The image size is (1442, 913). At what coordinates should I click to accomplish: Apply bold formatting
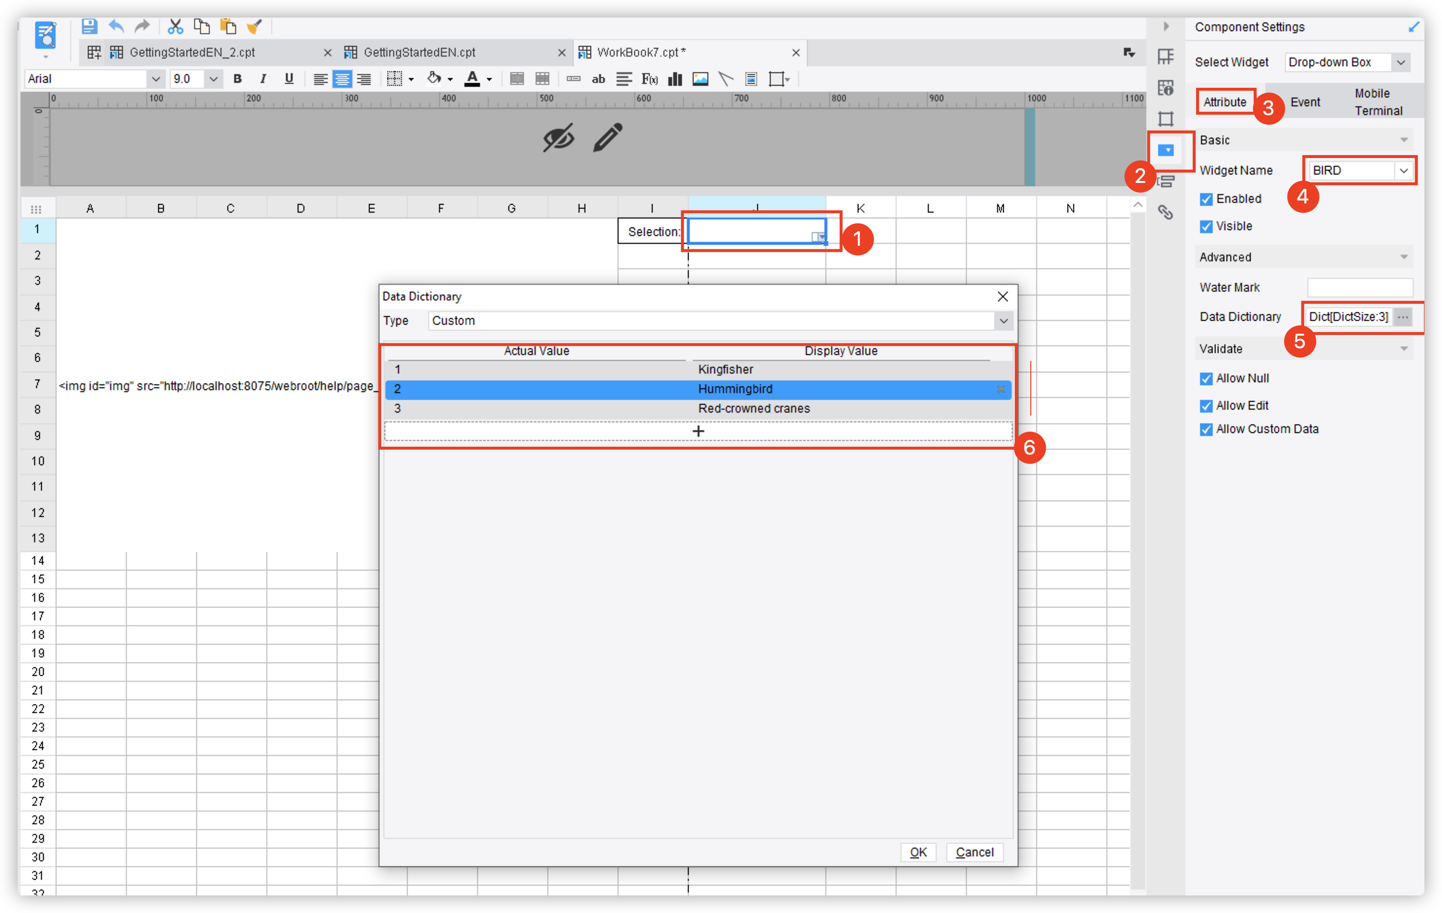tap(237, 79)
